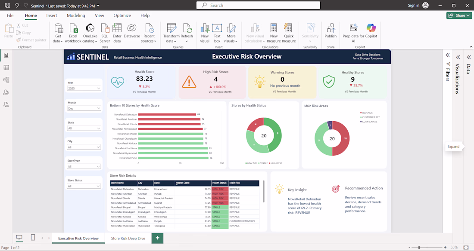The height and width of the screenshot is (251, 474).
Task: Switch to mobile layout at the bottom
Action: pyautogui.click(x=33, y=238)
